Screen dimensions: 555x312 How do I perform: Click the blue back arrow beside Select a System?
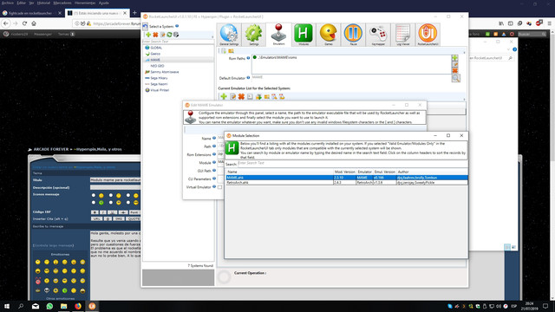tap(145, 27)
